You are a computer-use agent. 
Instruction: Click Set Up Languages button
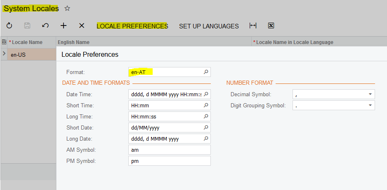(209, 26)
